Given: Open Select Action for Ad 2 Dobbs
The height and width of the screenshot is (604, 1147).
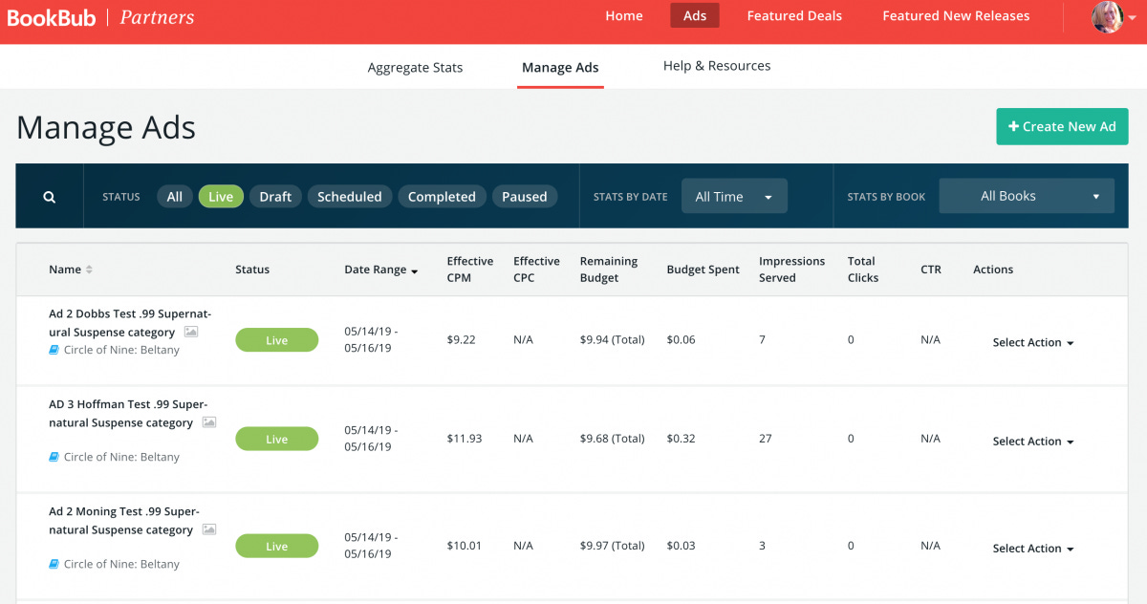Looking at the screenshot, I should 1033,342.
